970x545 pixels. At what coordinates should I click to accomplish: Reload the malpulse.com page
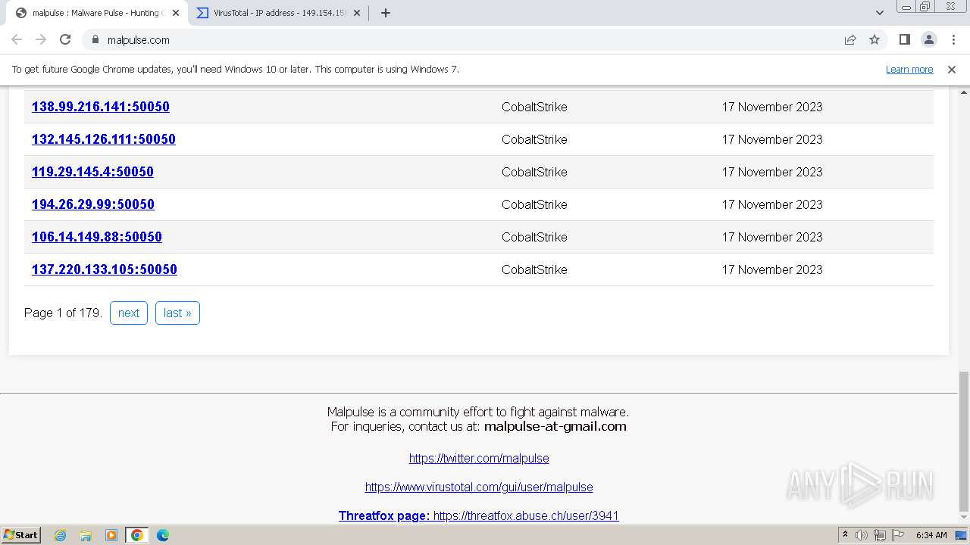click(65, 40)
